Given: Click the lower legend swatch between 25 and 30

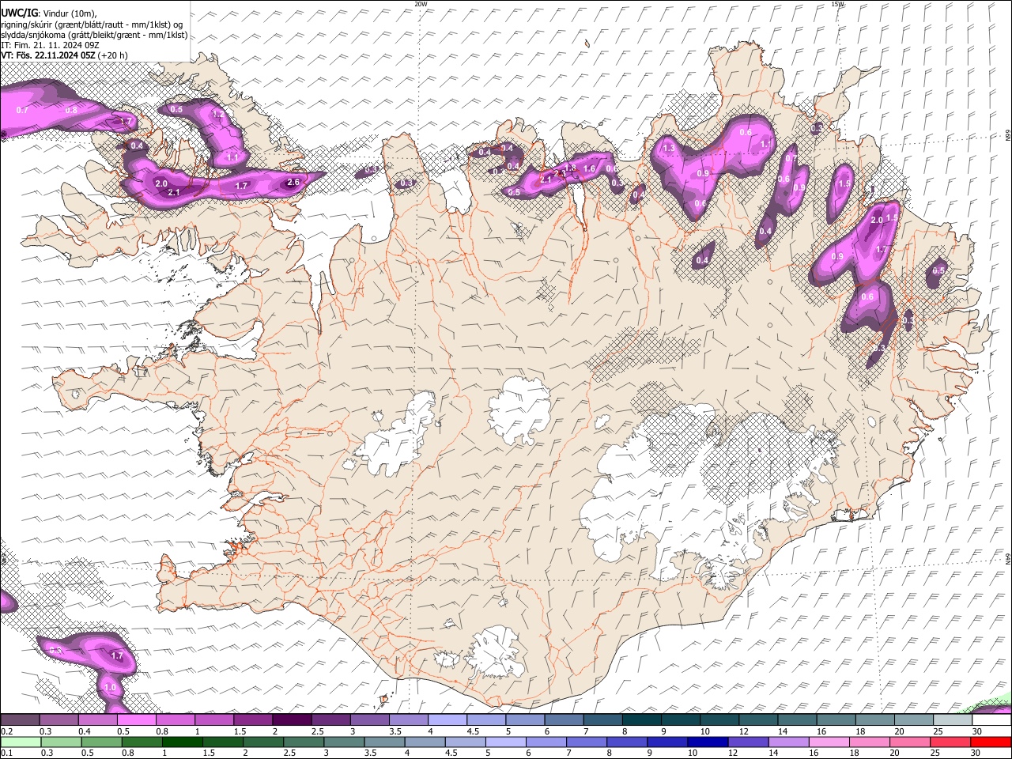Looking at the screenshot, I should (x=949, y=742).
